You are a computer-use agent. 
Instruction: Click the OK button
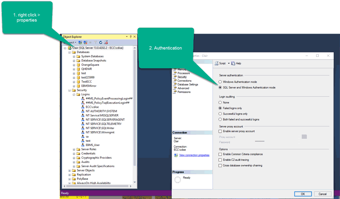(303, 193)
